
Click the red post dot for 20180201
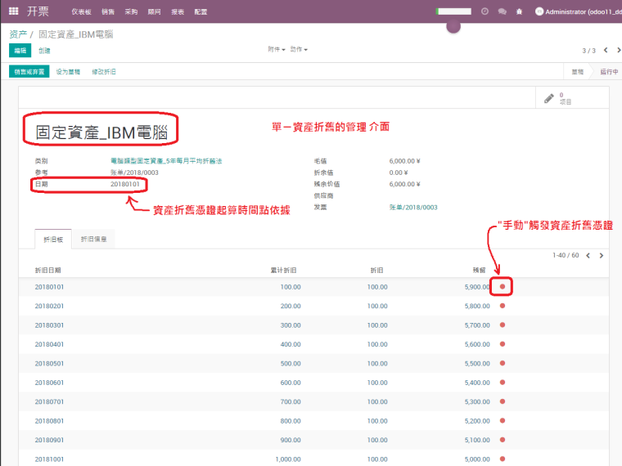503,306
